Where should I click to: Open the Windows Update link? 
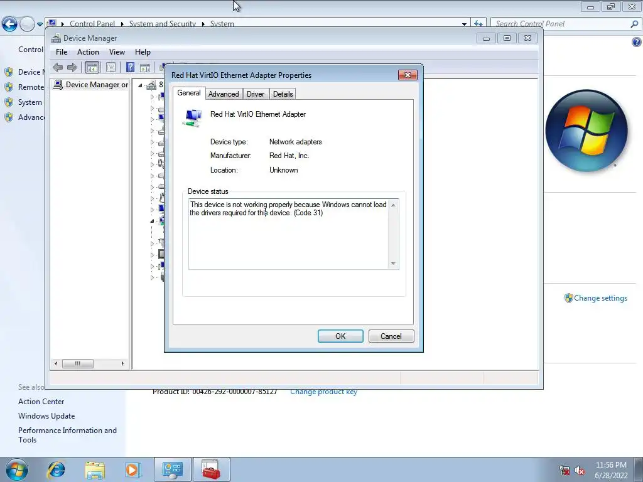point(46,416)
